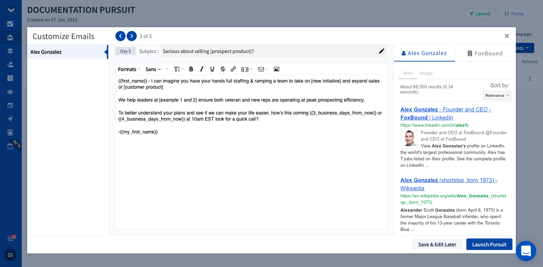Click the linkedin.com/in/alexfb URL text

coord(434,125)
